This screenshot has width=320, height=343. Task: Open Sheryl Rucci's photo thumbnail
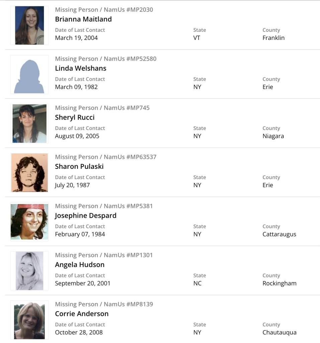(29, 124)
